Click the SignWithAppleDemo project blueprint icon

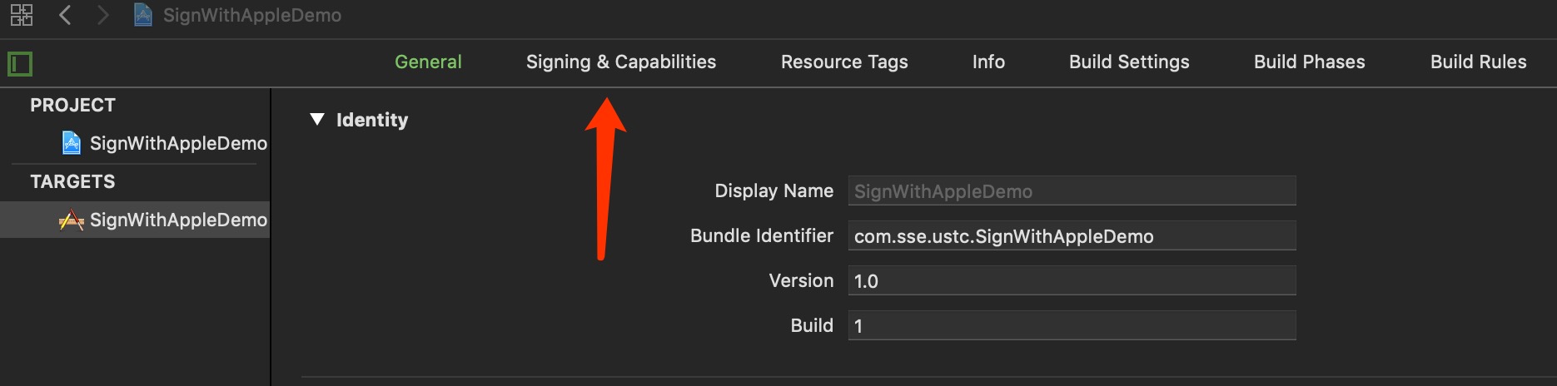[x=72, y=143]
